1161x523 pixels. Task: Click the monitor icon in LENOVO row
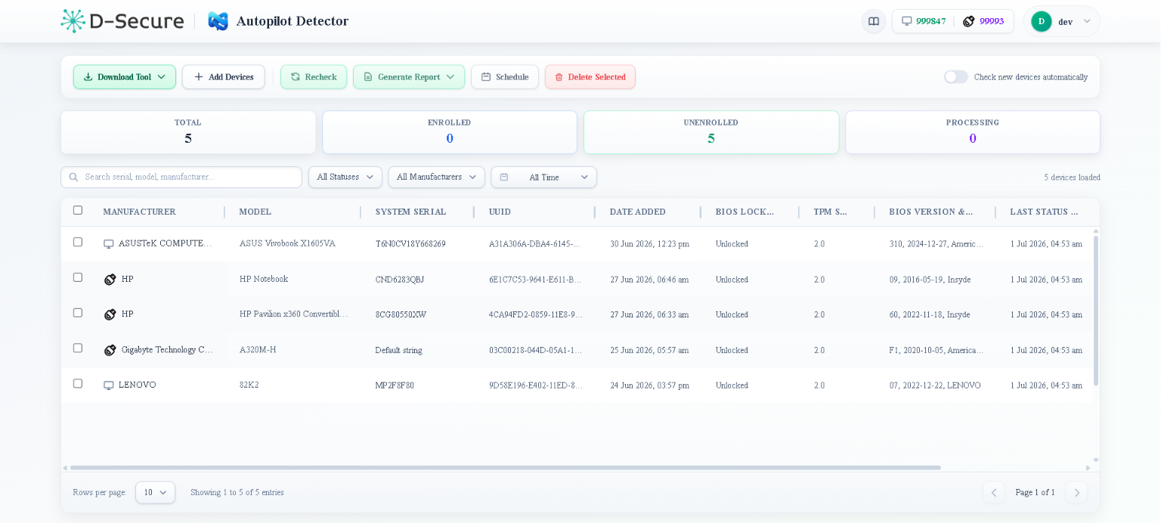(x=109, y=385)
